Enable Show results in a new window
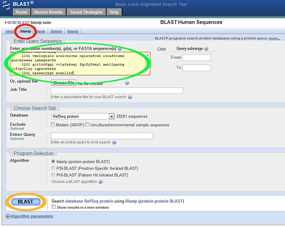The image size is (285, 227). [x=53, y=207]
